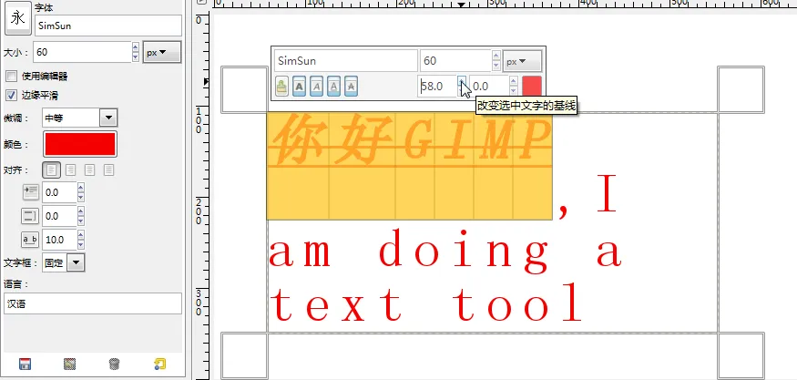
Task: Open the font preview button showing 永
Action: point(18,18)
